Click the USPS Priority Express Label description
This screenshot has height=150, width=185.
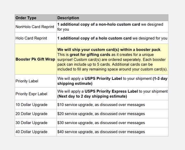tap(112, 94)
